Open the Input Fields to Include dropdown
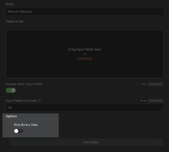169x152 pixels. pos(84,108)
